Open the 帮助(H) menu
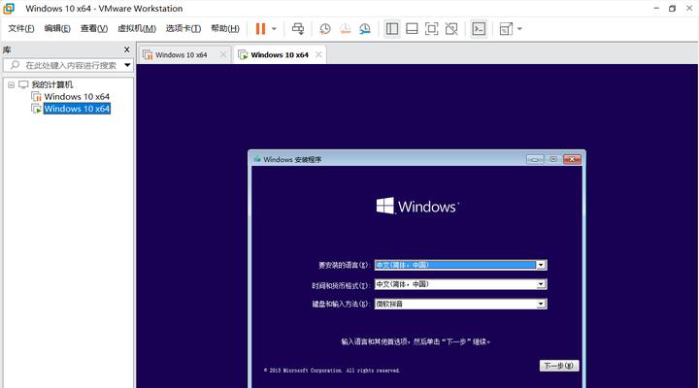 [225, 28]
